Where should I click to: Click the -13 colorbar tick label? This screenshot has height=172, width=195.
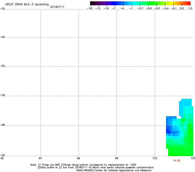98,8
